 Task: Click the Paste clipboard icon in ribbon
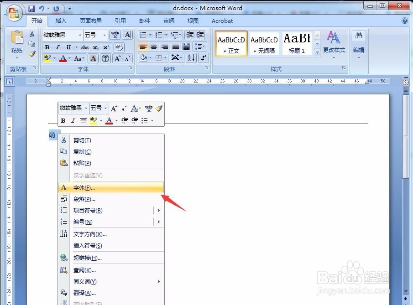click(x=17, y=37)
